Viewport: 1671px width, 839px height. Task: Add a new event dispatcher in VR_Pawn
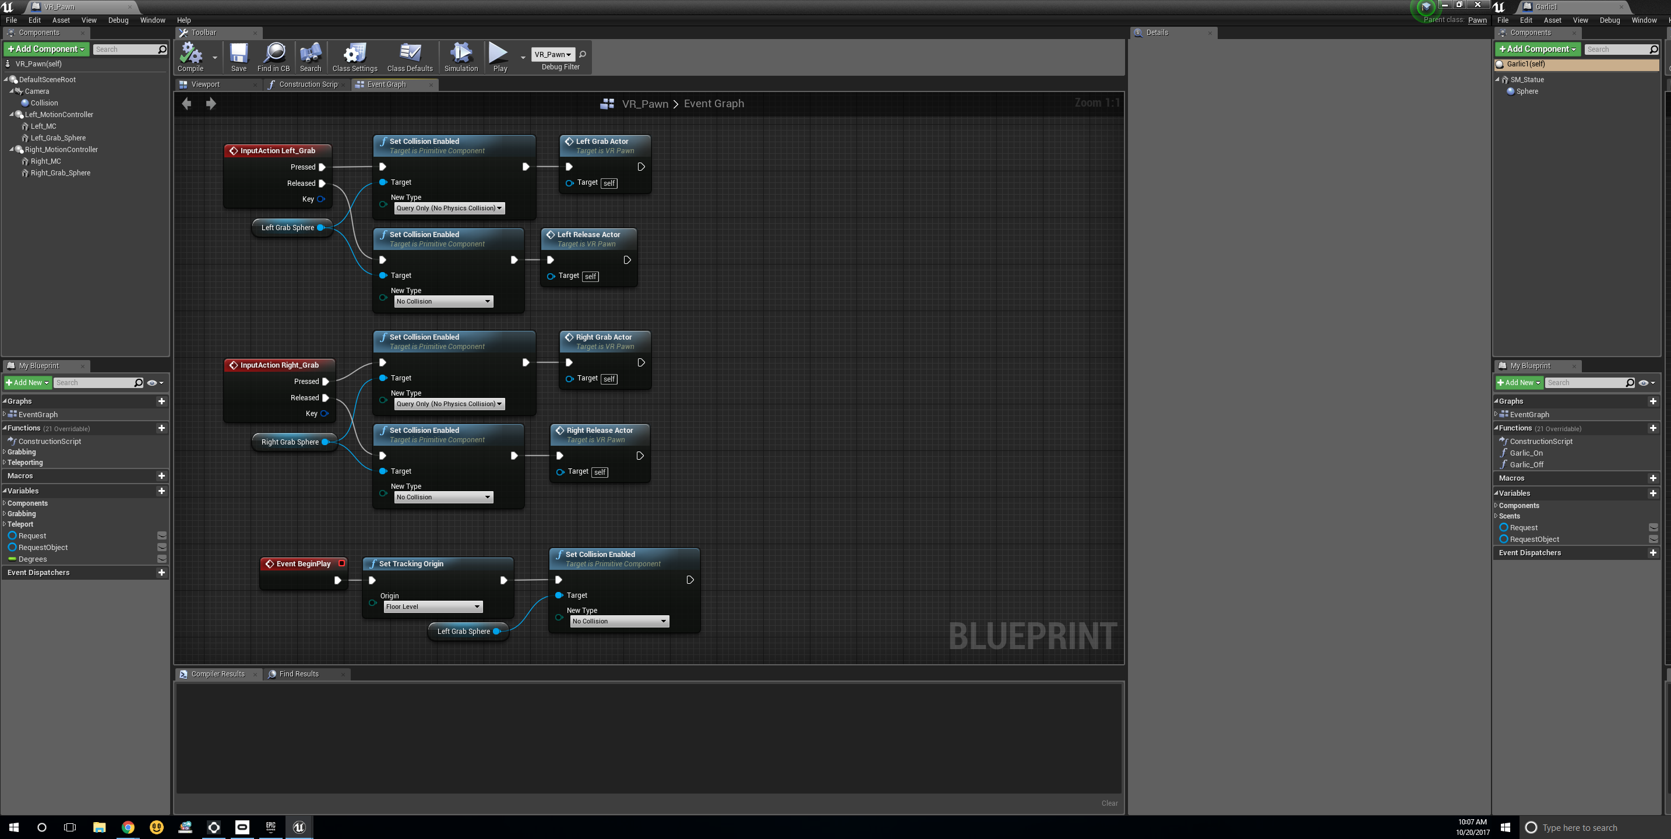click(x=161, y=572)
